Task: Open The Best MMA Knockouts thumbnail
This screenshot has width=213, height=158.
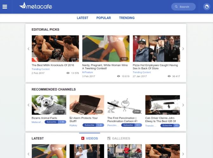Action: point(55,49)
